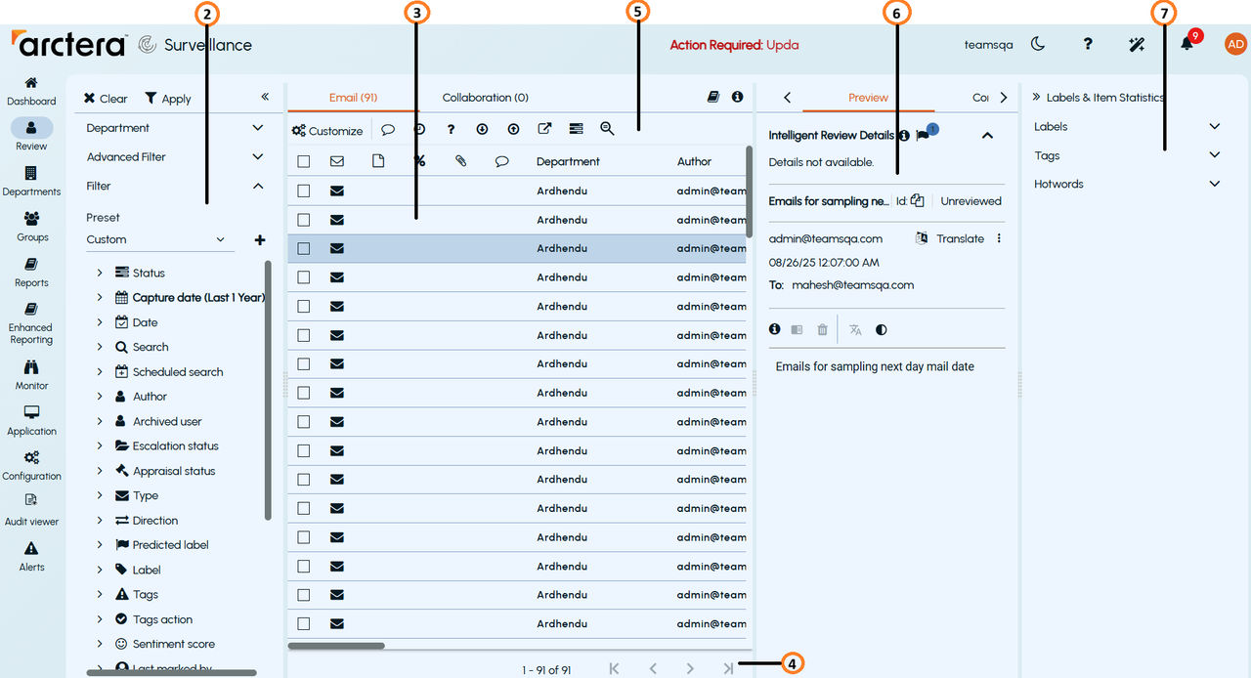This screenshot has height=678, width=1251.
Task: Collapse the filter panel with double chevron
Action: click(265, 97)
